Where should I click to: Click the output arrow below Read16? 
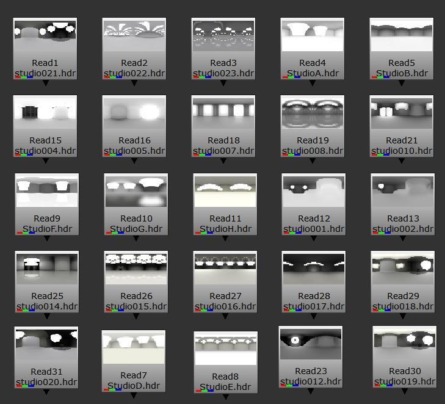(x=134, y=161)
